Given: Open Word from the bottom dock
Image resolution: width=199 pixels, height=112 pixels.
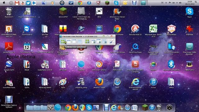Looking at the screenshot, I should 134,108.
